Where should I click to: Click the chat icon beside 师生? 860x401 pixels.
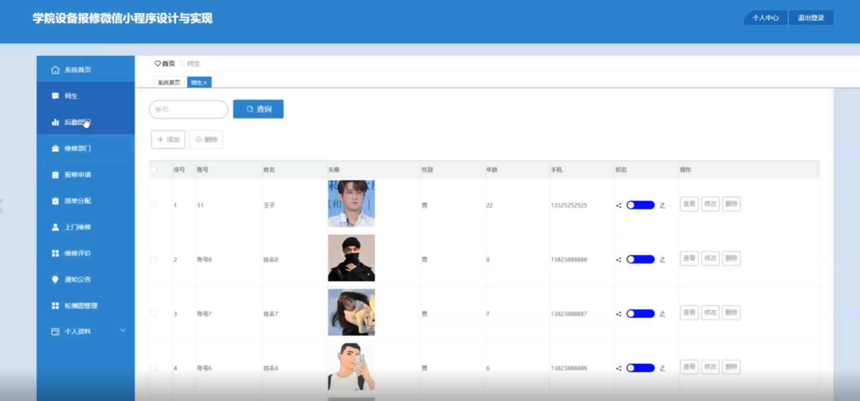click(x=55, y=96)
